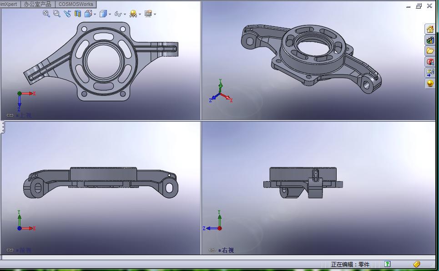
Task: Click the Previous View icon
Action: click(67, 14)
